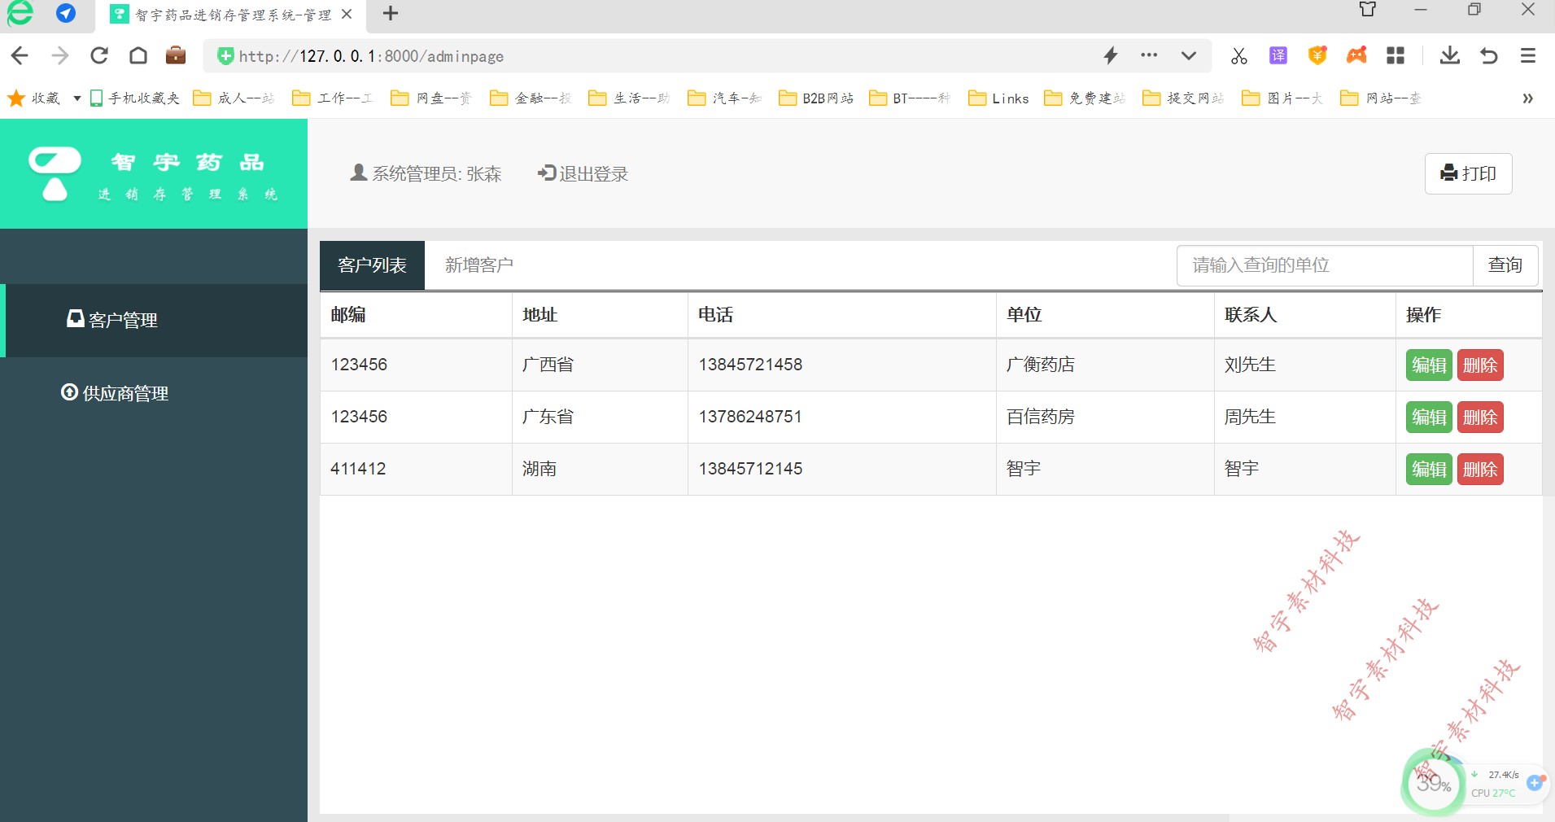Log out via 退出登录
Viewport: 1555px width, 822px height.
pos(583,173)
